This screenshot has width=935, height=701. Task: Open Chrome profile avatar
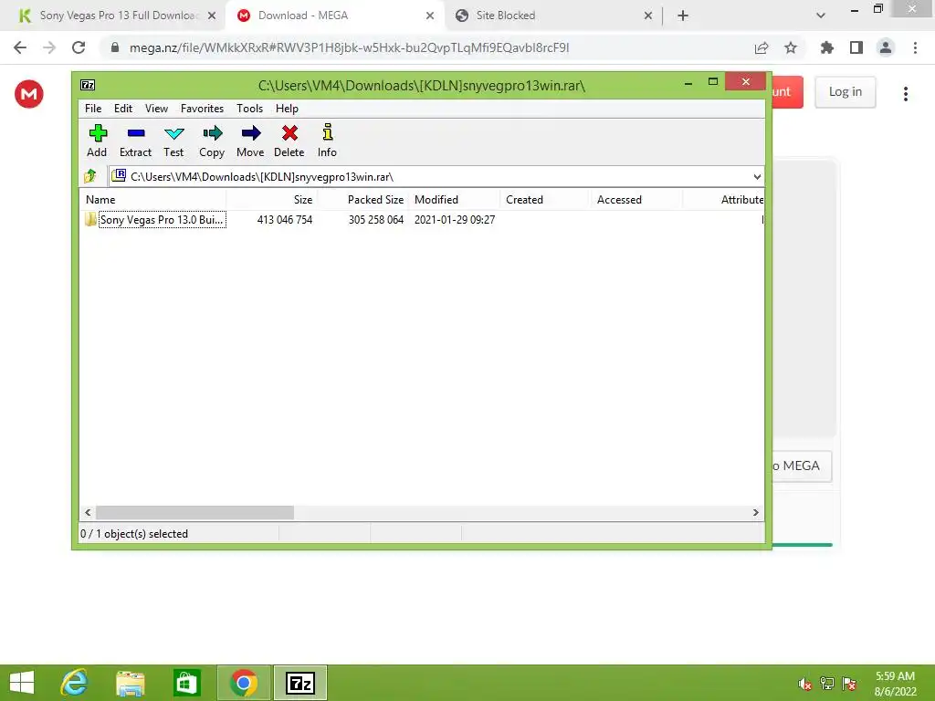coord(886,47)
